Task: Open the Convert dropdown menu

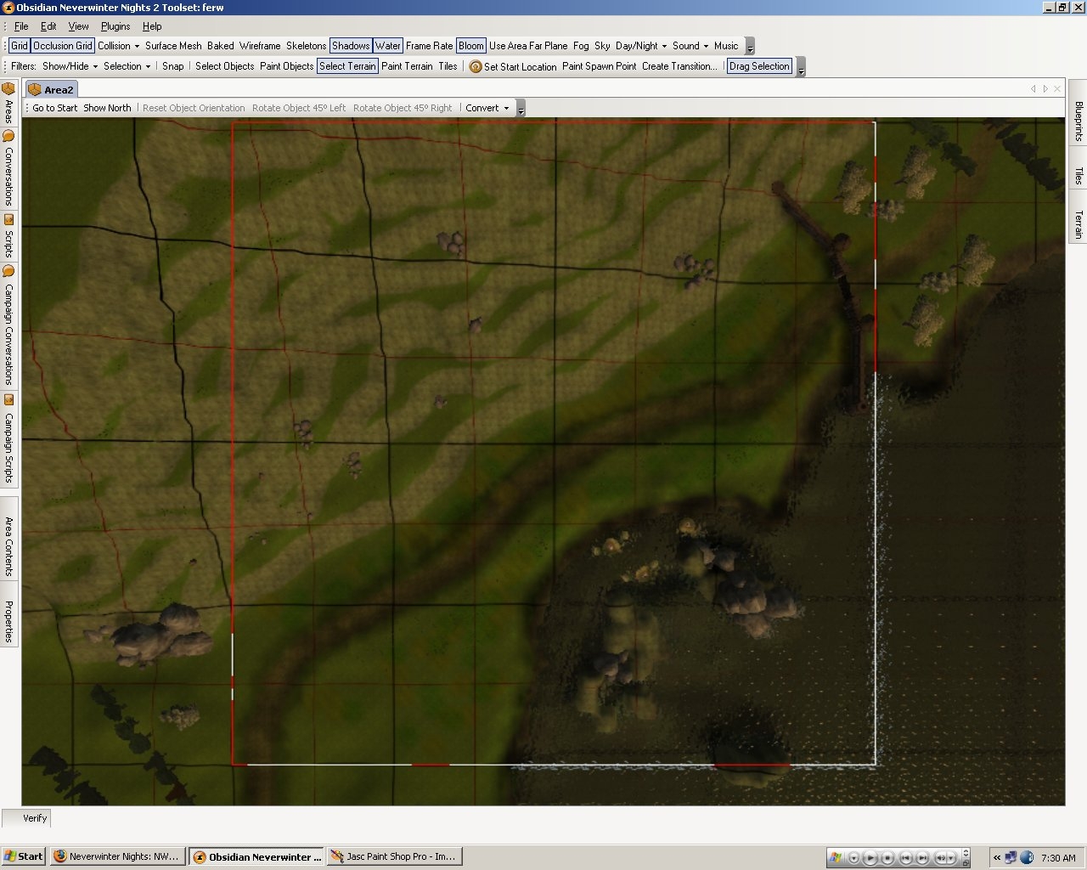Action: 487,108
